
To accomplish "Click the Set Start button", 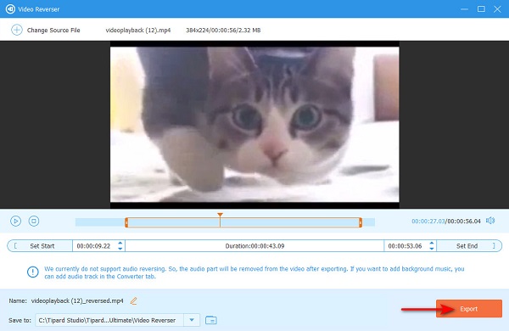I will click(x=40, y=246).
